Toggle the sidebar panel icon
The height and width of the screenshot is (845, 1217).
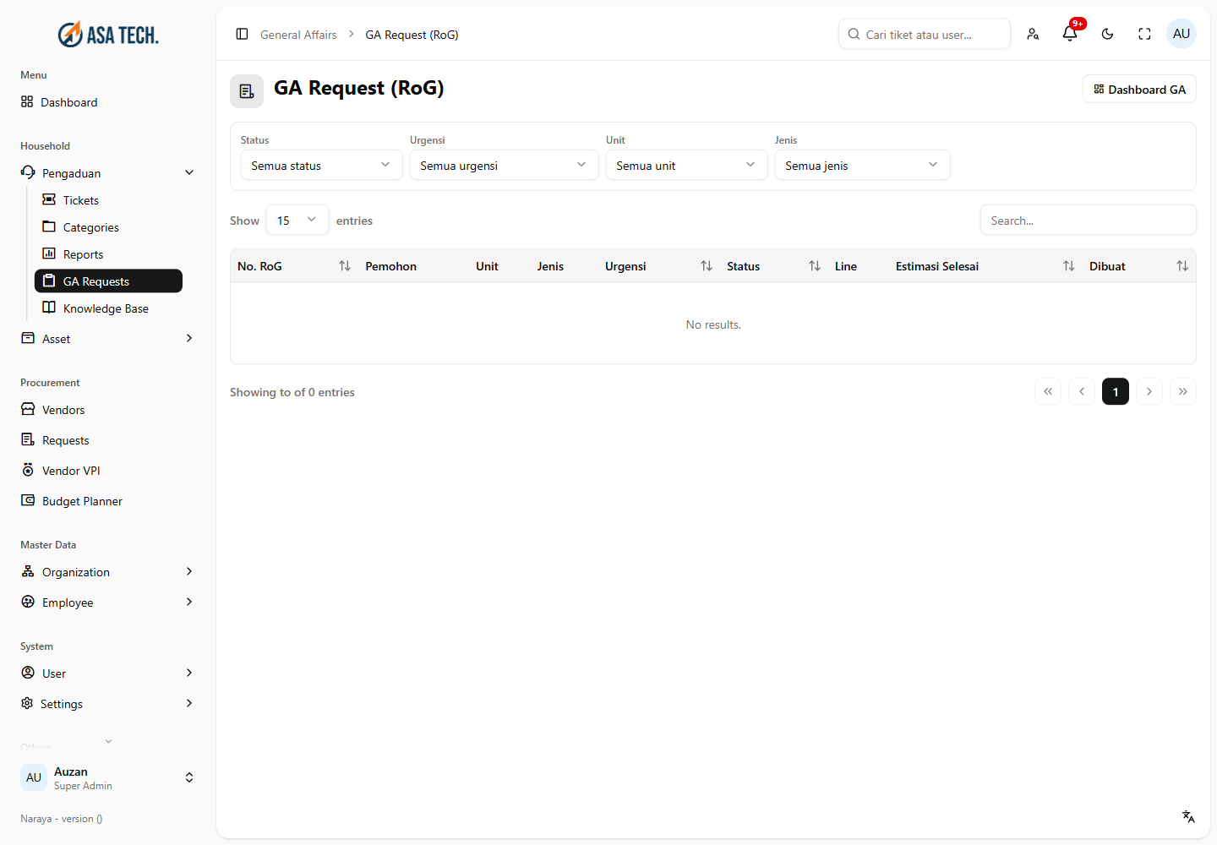click(242, 35)
